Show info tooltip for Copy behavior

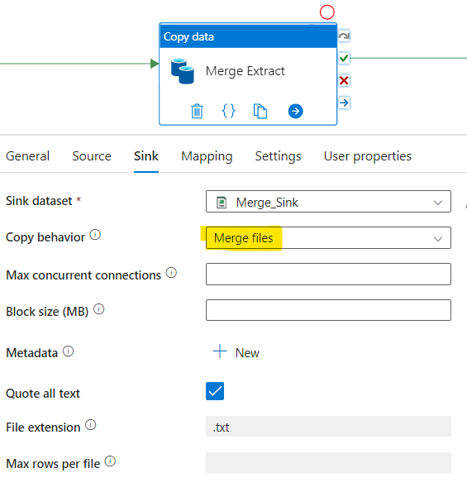click(95, 234)
